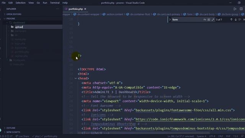Toggle Find in Selection icon

pos(240,20)
